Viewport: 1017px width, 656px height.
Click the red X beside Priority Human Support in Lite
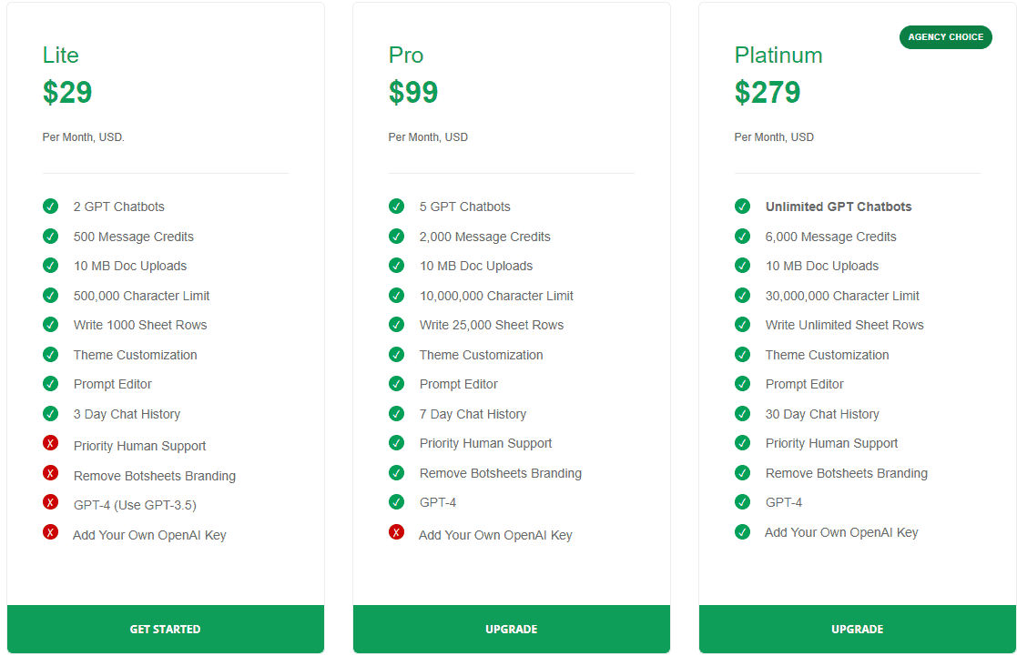(51, 443)
